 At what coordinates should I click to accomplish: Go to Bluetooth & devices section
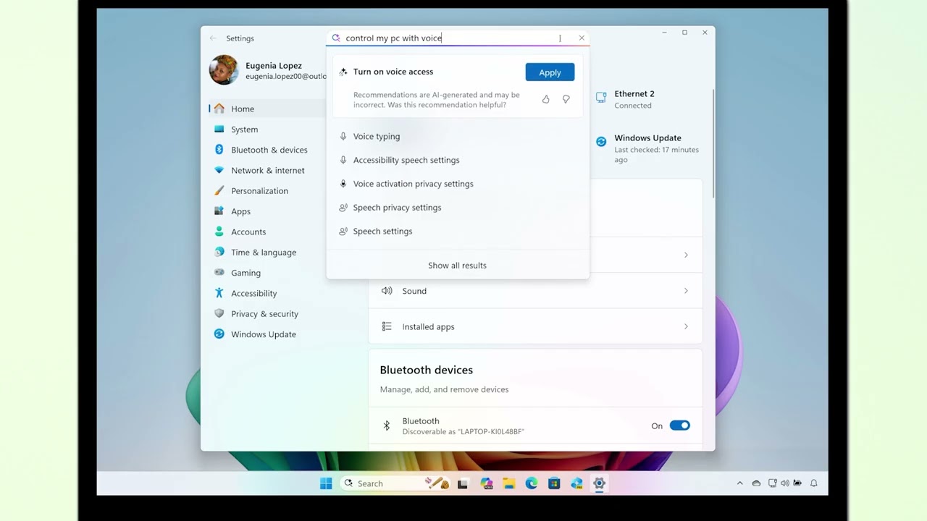pyautogui.click(x=269, y=150)
